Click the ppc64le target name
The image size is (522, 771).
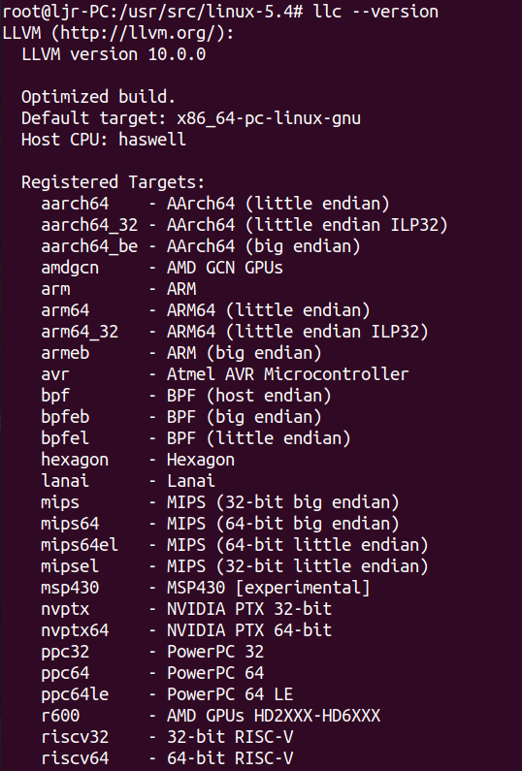pos(75,694)
